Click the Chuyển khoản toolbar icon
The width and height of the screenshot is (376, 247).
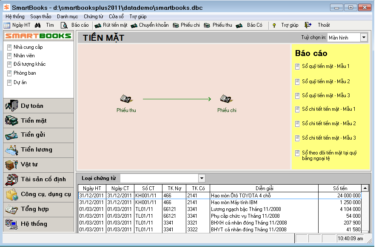(134, 25)
